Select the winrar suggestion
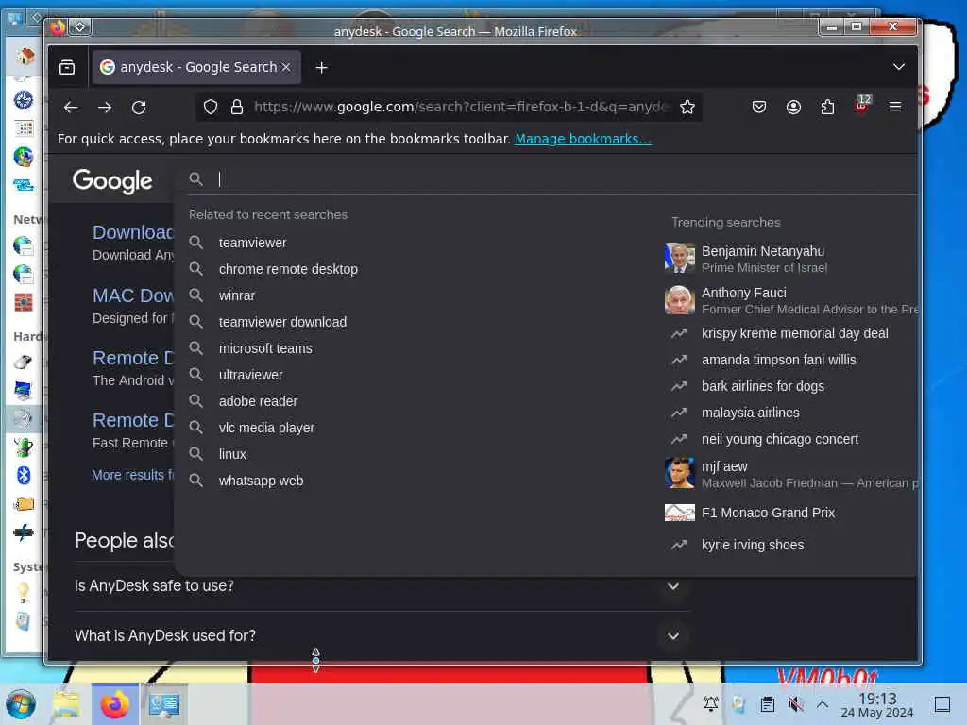Screen dimensions: 967x725 point(237,295)
